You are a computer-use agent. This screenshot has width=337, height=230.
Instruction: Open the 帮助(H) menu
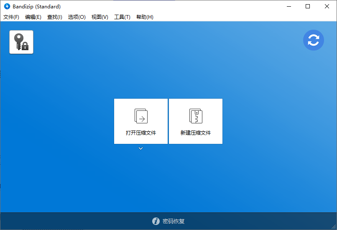pyautogui.click(x=145, y=17)
